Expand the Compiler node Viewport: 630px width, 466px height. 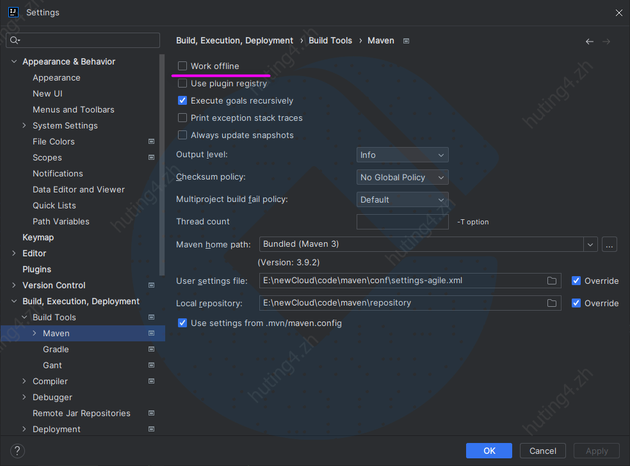click(x=24, y=381)
